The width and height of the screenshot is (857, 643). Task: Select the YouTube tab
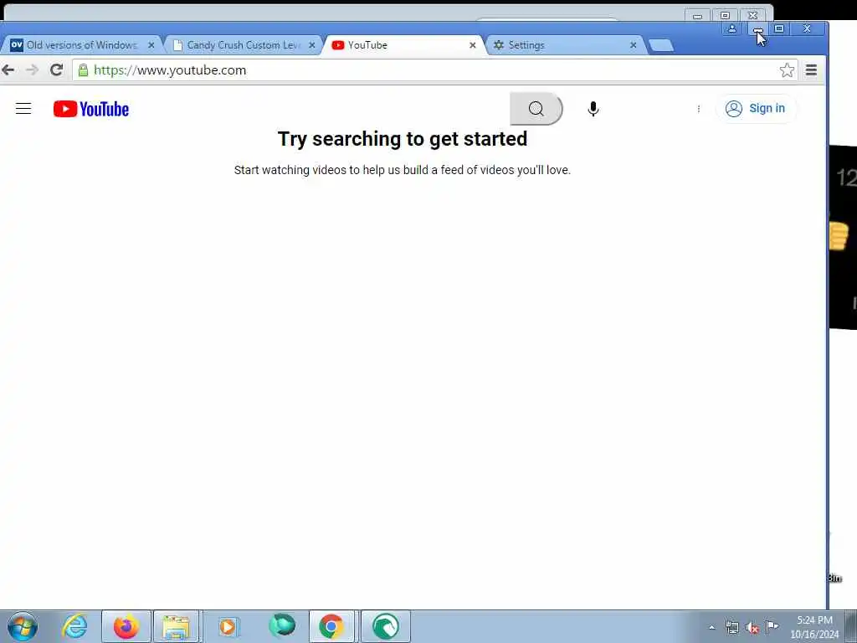pos(403,45)
